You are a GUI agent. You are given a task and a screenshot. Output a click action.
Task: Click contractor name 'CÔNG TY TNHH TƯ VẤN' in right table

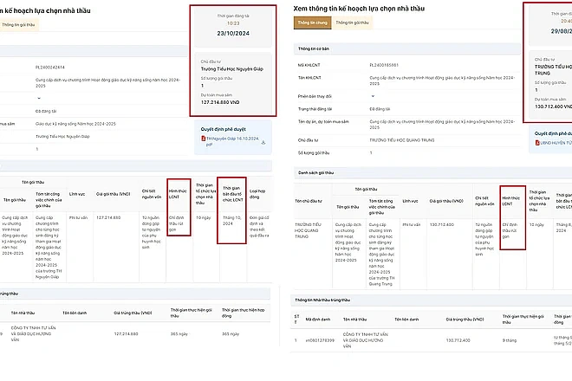(365, 340)
